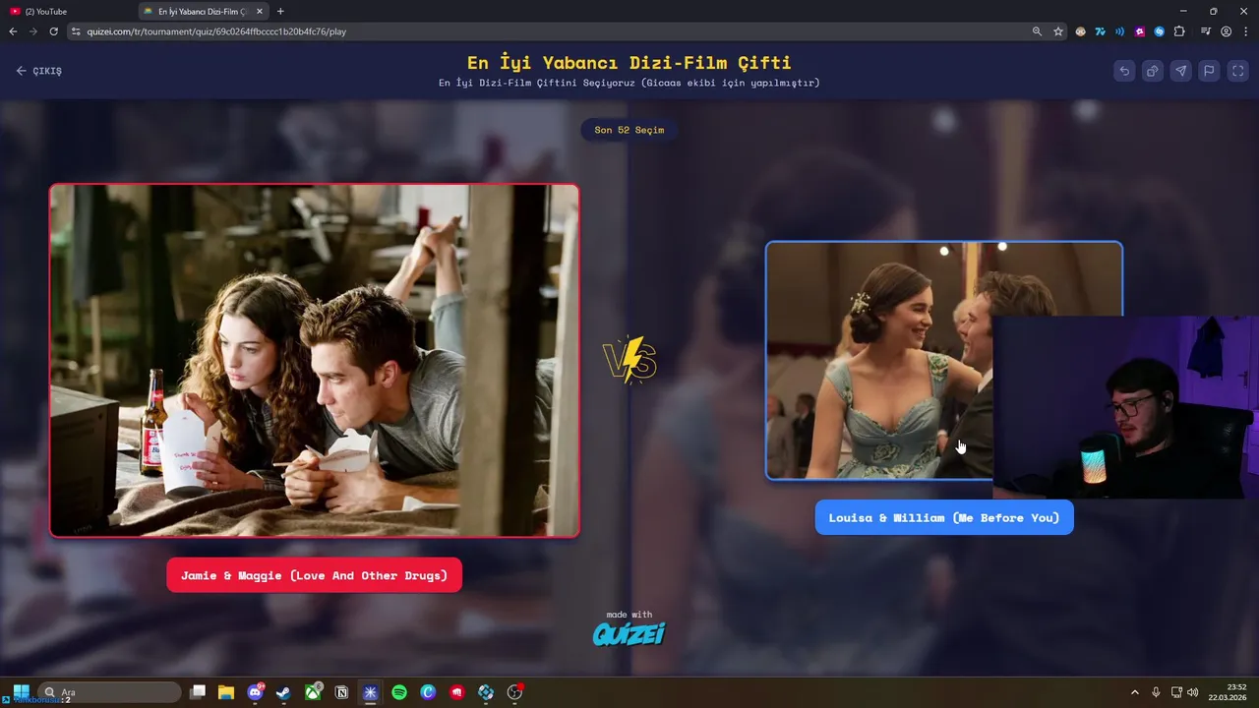The image size is (1259, 708).
Task: Click the 7TV extension icon
Action: click(x=1100, y=31)
